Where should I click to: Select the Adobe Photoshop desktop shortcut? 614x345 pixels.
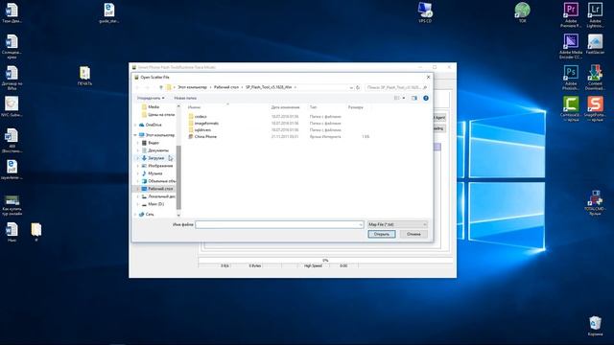(x=571, y=78)
